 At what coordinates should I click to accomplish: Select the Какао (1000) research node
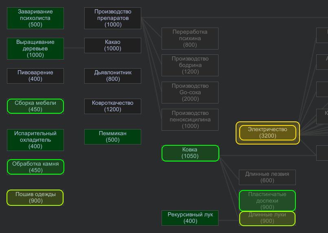[x=113, y=45]
